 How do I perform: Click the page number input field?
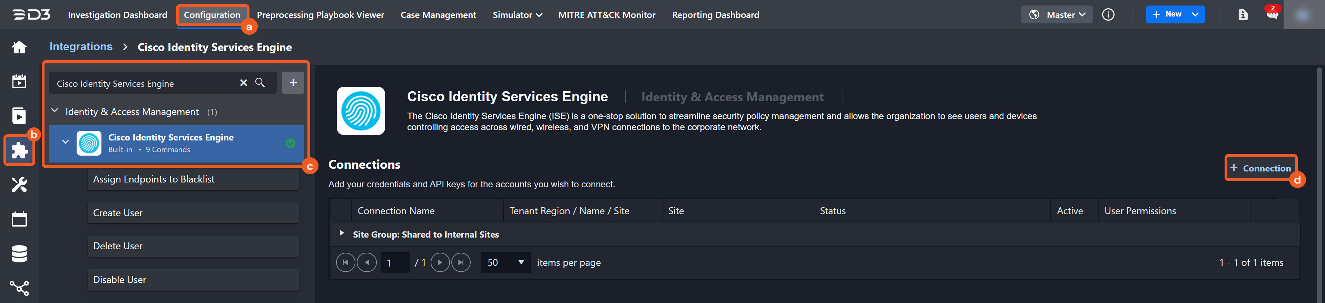(394, 263)
